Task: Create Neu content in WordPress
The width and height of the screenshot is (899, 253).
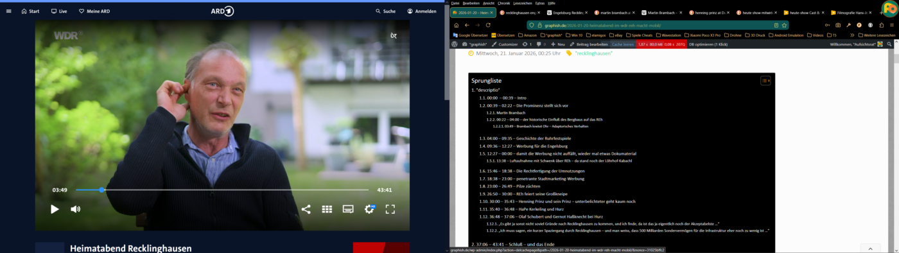Action: click(x=558, y=44)
